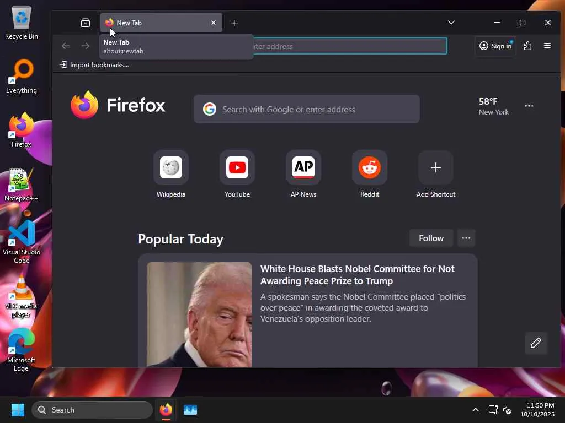
Task: Open the Extensions puzzle icon
Action: [x=527, y=46]
